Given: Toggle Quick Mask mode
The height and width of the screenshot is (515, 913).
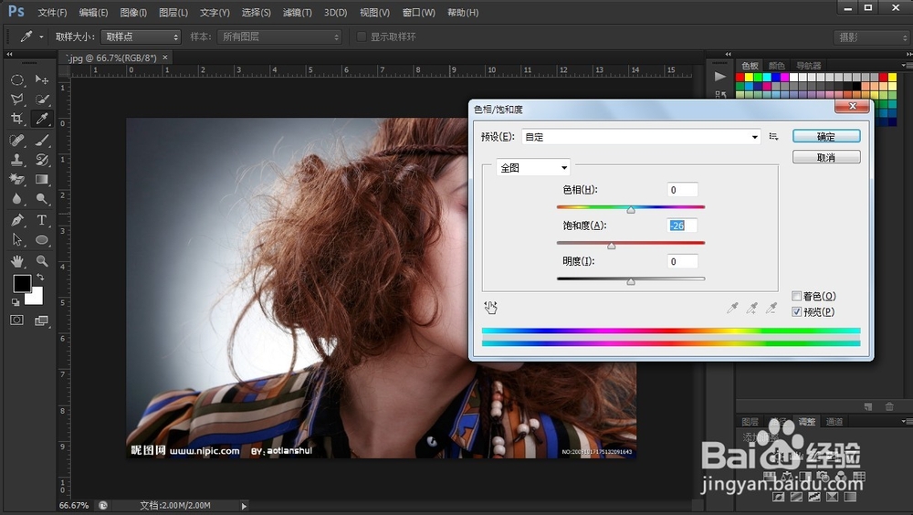Looking at the screenshot, I should tap(16, 320).
